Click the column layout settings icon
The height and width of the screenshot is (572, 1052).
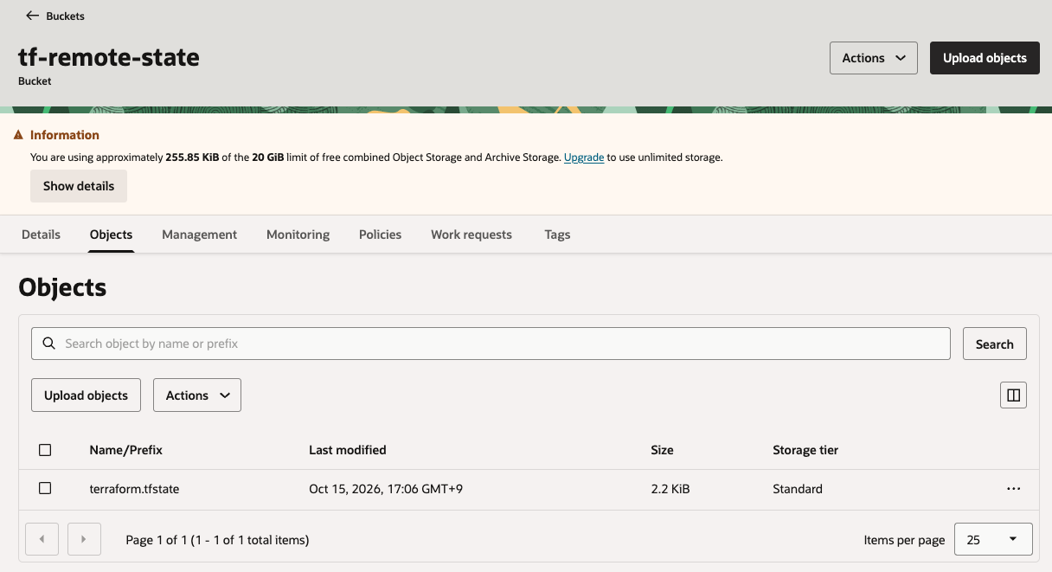(x=1013, y=395)
